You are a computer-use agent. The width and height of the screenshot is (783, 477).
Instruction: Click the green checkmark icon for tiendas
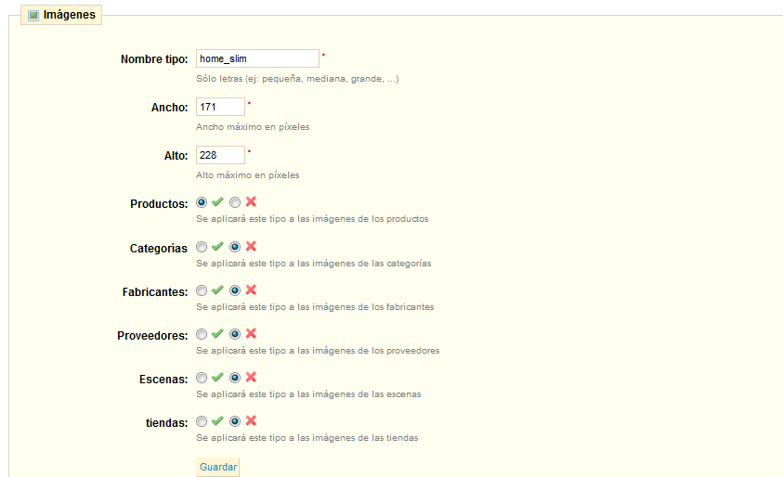click(x=217, y=421)
